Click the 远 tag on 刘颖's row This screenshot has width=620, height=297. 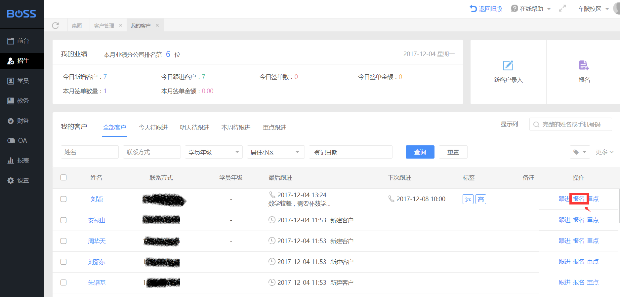click(x=468, y=199)
